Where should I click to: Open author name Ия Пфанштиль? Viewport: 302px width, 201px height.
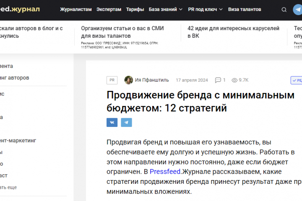coord(152,80)
